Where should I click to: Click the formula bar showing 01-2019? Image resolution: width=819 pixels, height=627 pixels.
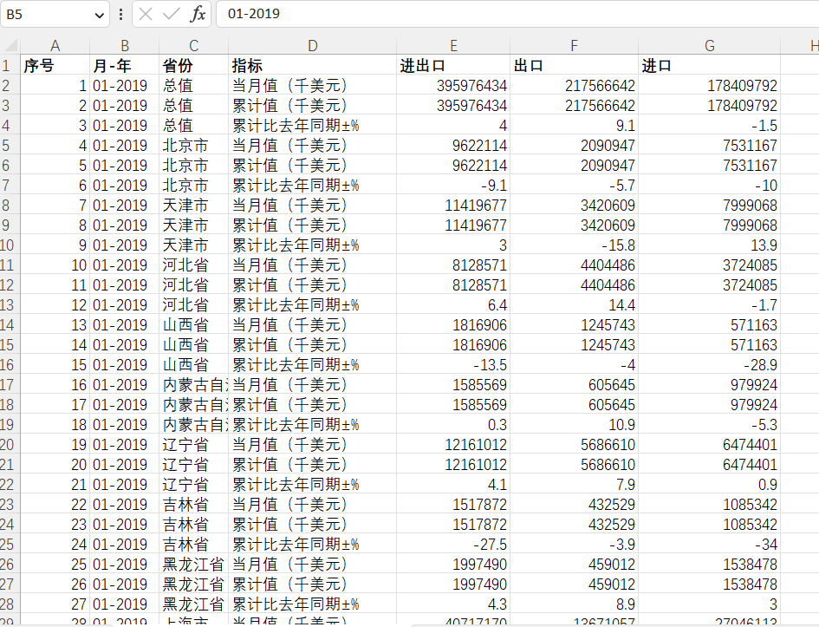517,14
